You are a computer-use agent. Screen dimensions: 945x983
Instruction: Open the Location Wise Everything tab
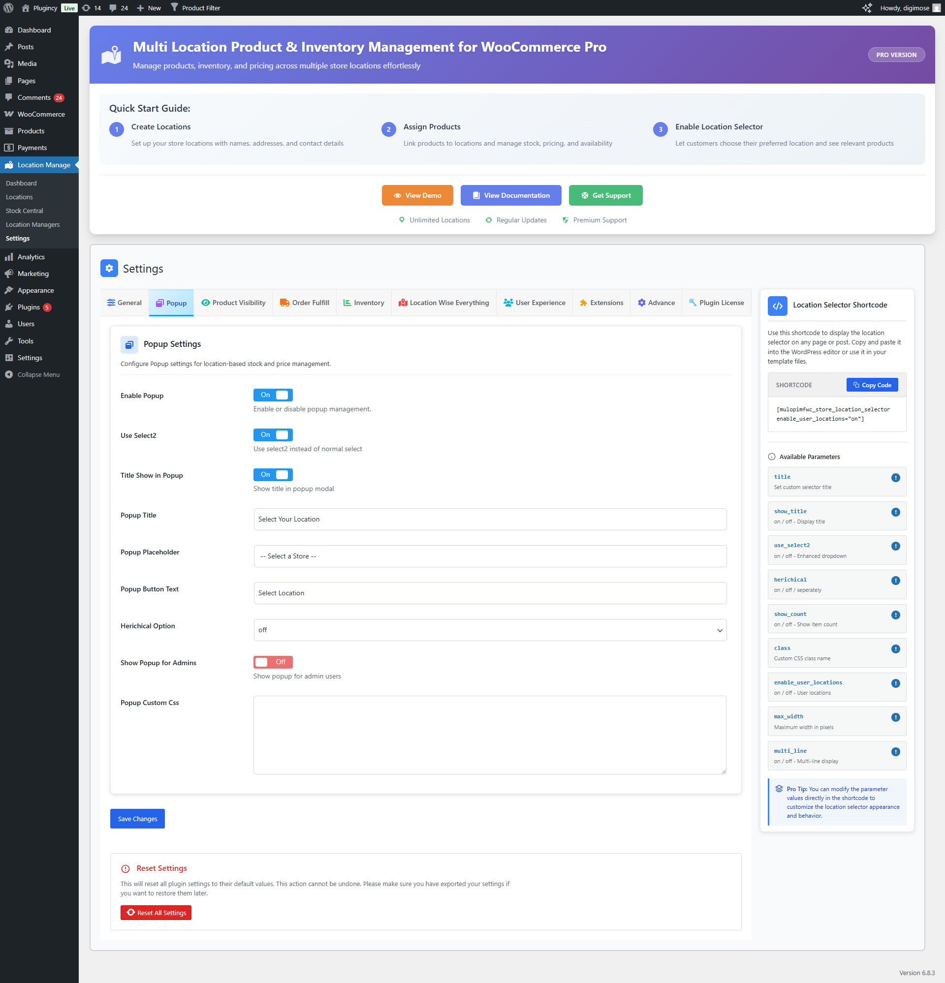443,303
